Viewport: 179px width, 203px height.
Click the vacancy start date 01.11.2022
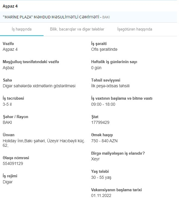[x=101, y=196]
